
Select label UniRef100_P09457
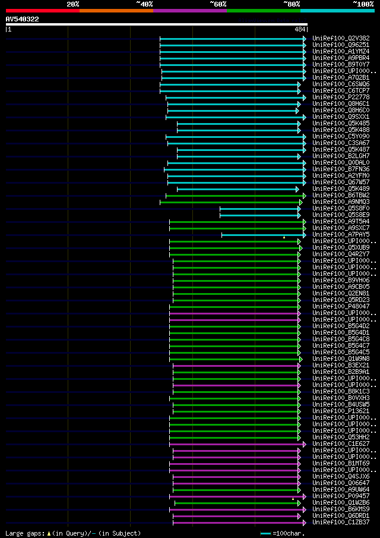click(341, 496)
